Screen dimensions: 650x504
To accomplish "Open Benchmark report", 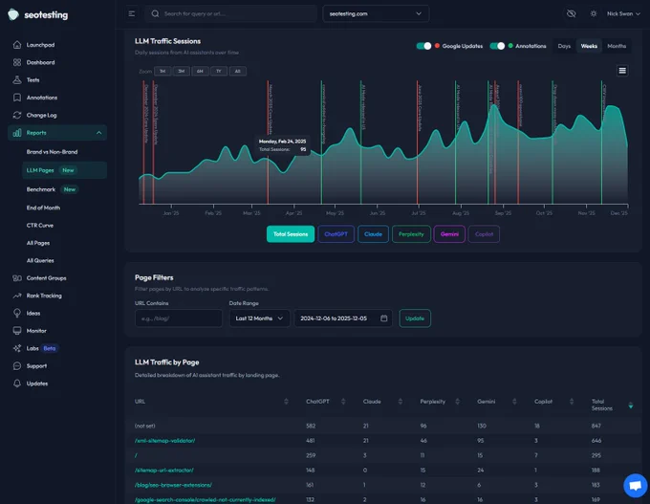I will 40,189.
